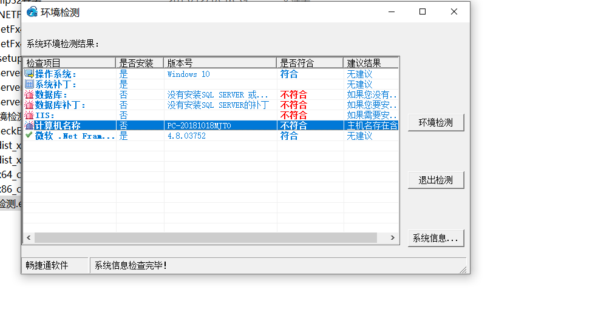Click the 退出检测 button
This screenshot has width=601, height=310.
click(436, 180)
